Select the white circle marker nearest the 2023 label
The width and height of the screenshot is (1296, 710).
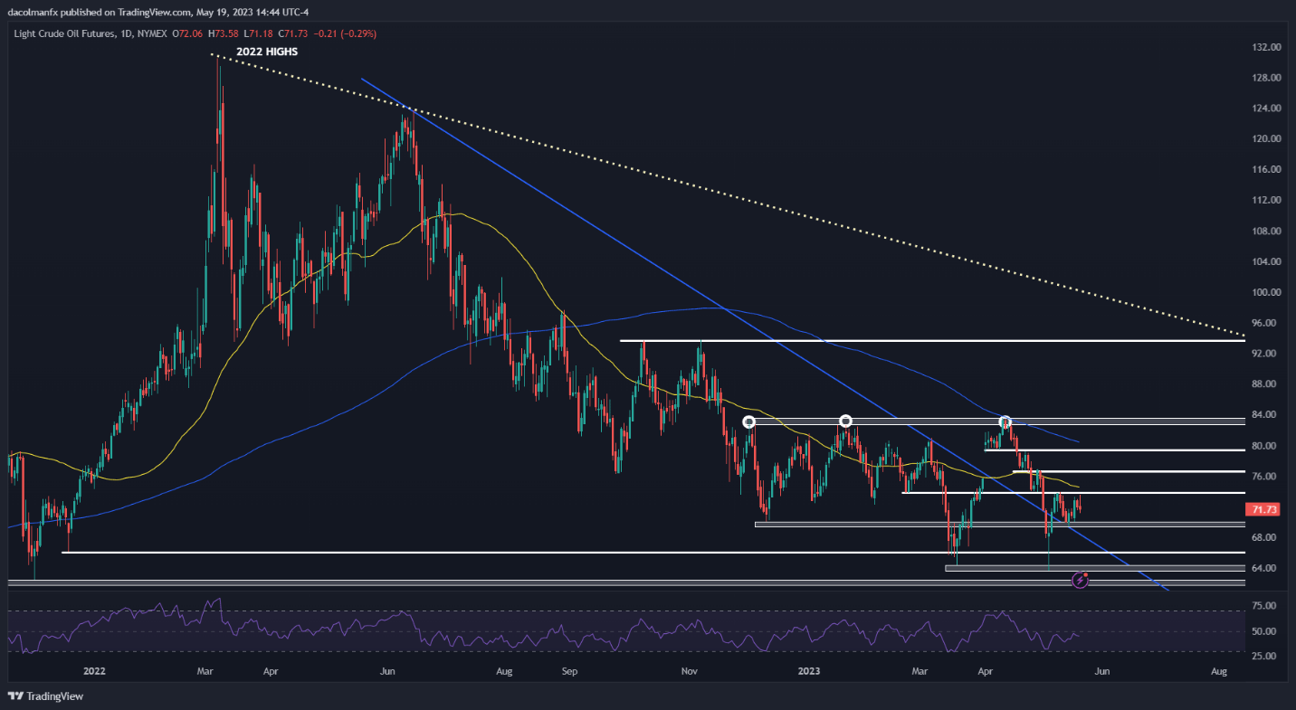pos(845,421)
